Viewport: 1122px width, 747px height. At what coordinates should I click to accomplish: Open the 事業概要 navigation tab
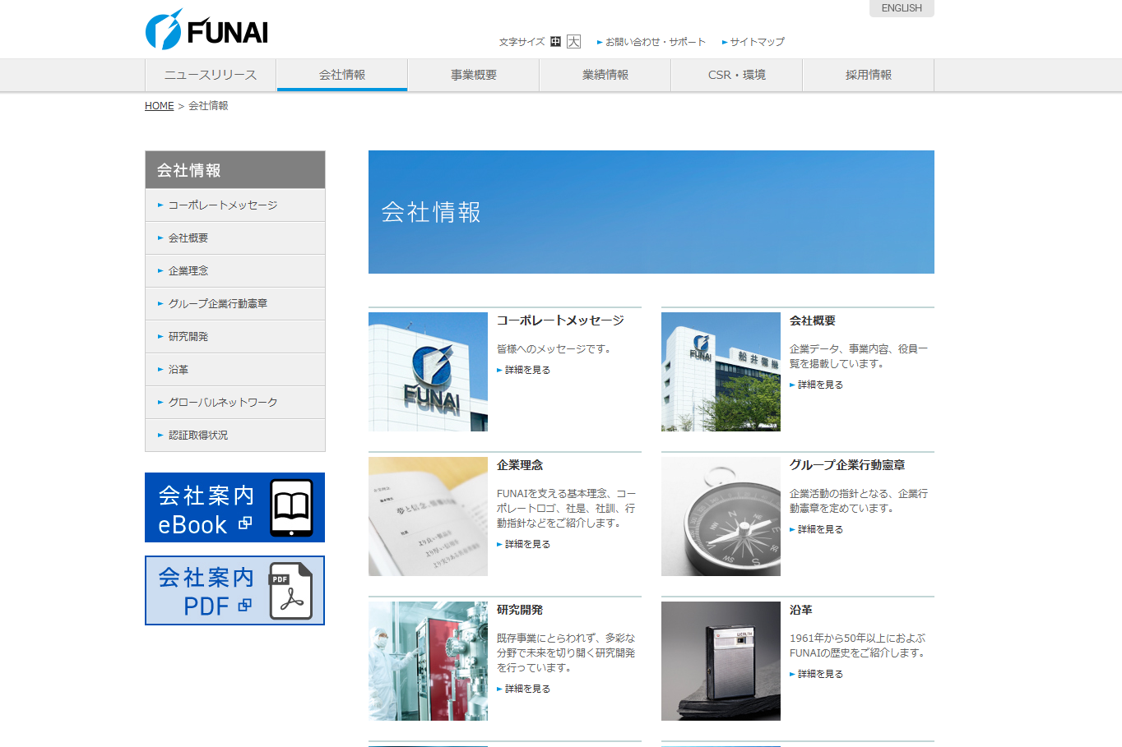[473, 74]
